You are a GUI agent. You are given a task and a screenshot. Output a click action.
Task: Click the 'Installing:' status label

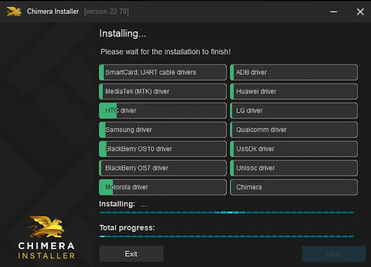117,204
